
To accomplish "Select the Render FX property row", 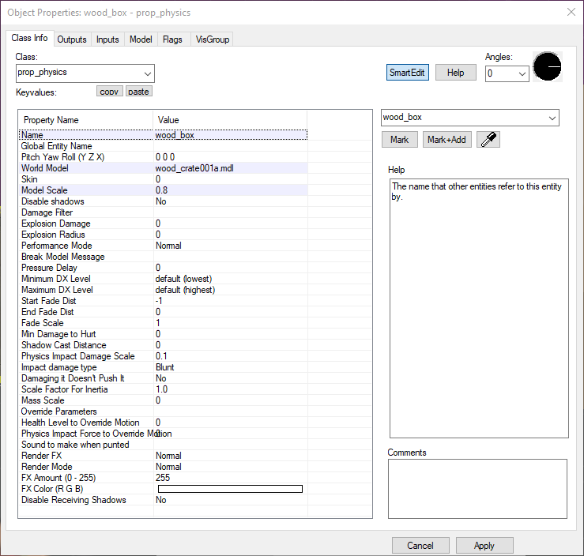I will pos(163,456).
